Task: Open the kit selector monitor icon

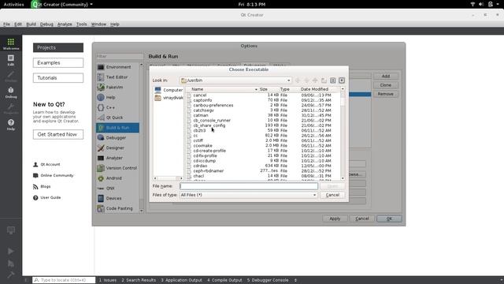Action: [x=10, y=230]
